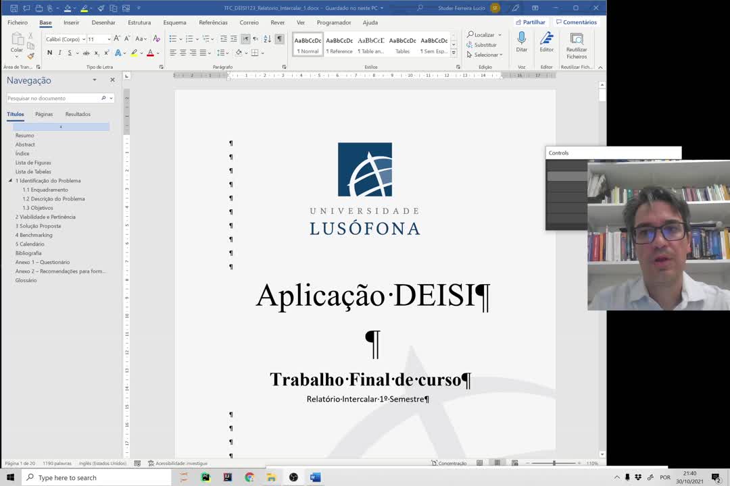The height and width of the screenshot is (486, 730).
Task: Open the font name combo box
Action: [65, 39]
